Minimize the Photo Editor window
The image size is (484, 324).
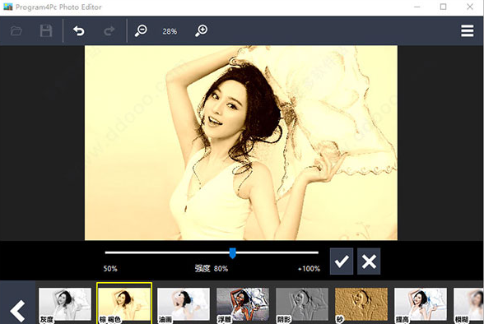pos(417,7)
